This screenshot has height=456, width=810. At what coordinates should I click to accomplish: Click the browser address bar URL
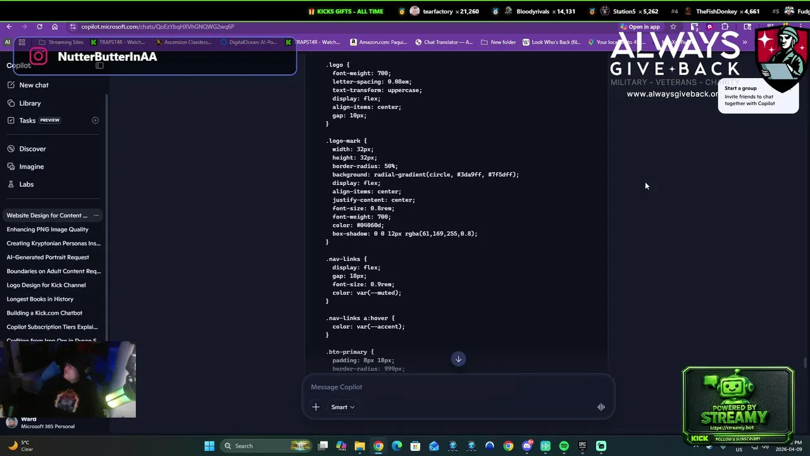coord(158,27)
